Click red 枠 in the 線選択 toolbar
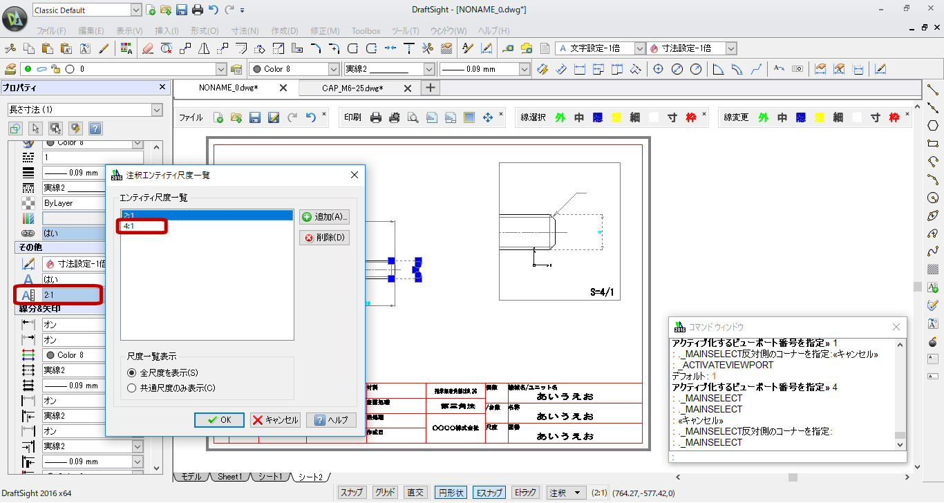Viewport: 944px width, 503px height. tap(691, 117)
